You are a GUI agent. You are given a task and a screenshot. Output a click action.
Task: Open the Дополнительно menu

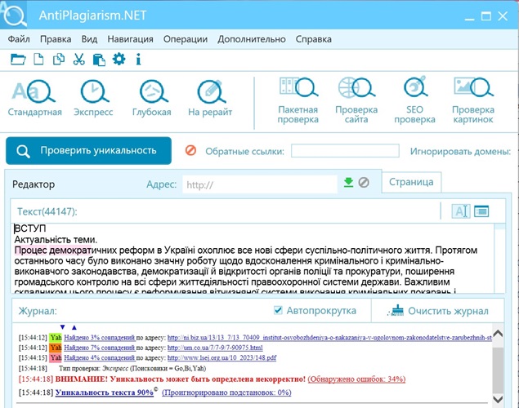[252, 39]
